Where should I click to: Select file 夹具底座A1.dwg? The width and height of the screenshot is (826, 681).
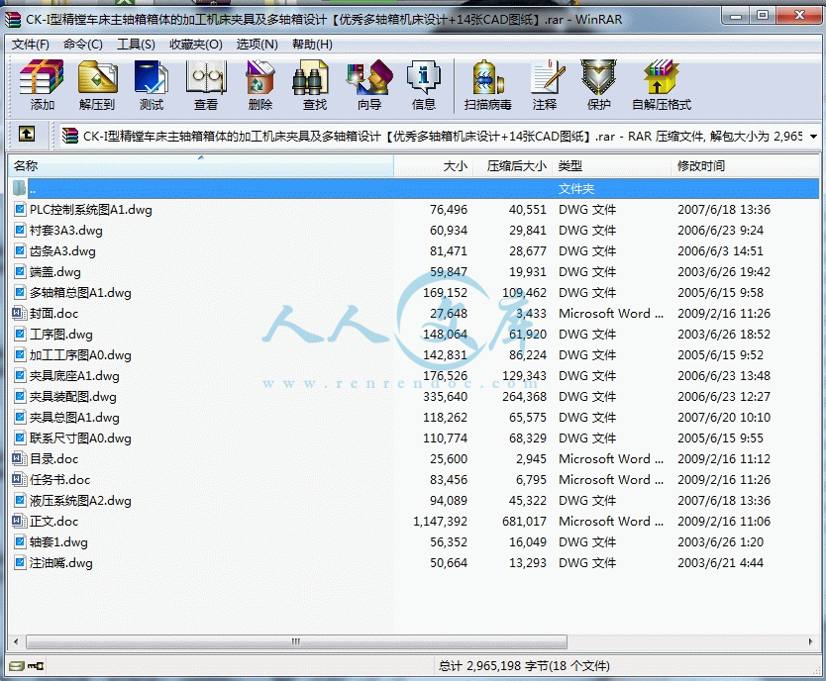[74, 376]
